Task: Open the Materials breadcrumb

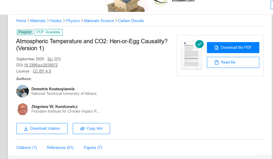Action: pos(38,21)
